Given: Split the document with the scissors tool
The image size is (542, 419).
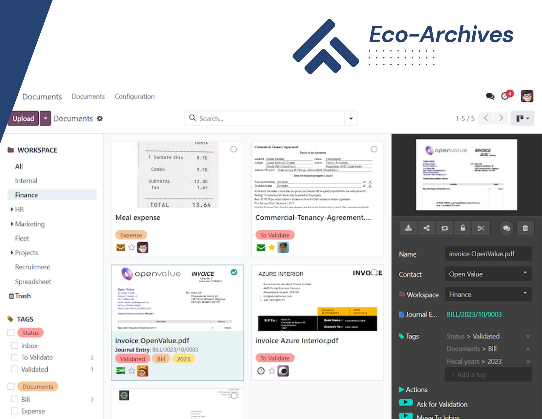Looking at the screenshot, I should (481, 228).
